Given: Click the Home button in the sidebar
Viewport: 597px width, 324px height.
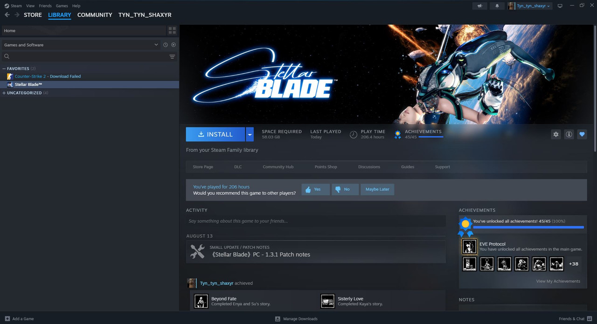Looking at the screenshot, I should click(84, 30).
